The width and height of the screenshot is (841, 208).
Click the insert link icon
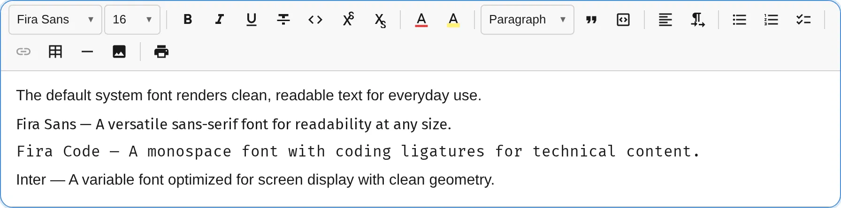23,52
